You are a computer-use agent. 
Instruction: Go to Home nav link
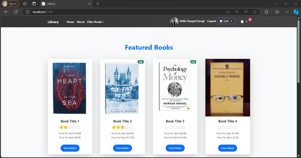[x=70, y=22]
